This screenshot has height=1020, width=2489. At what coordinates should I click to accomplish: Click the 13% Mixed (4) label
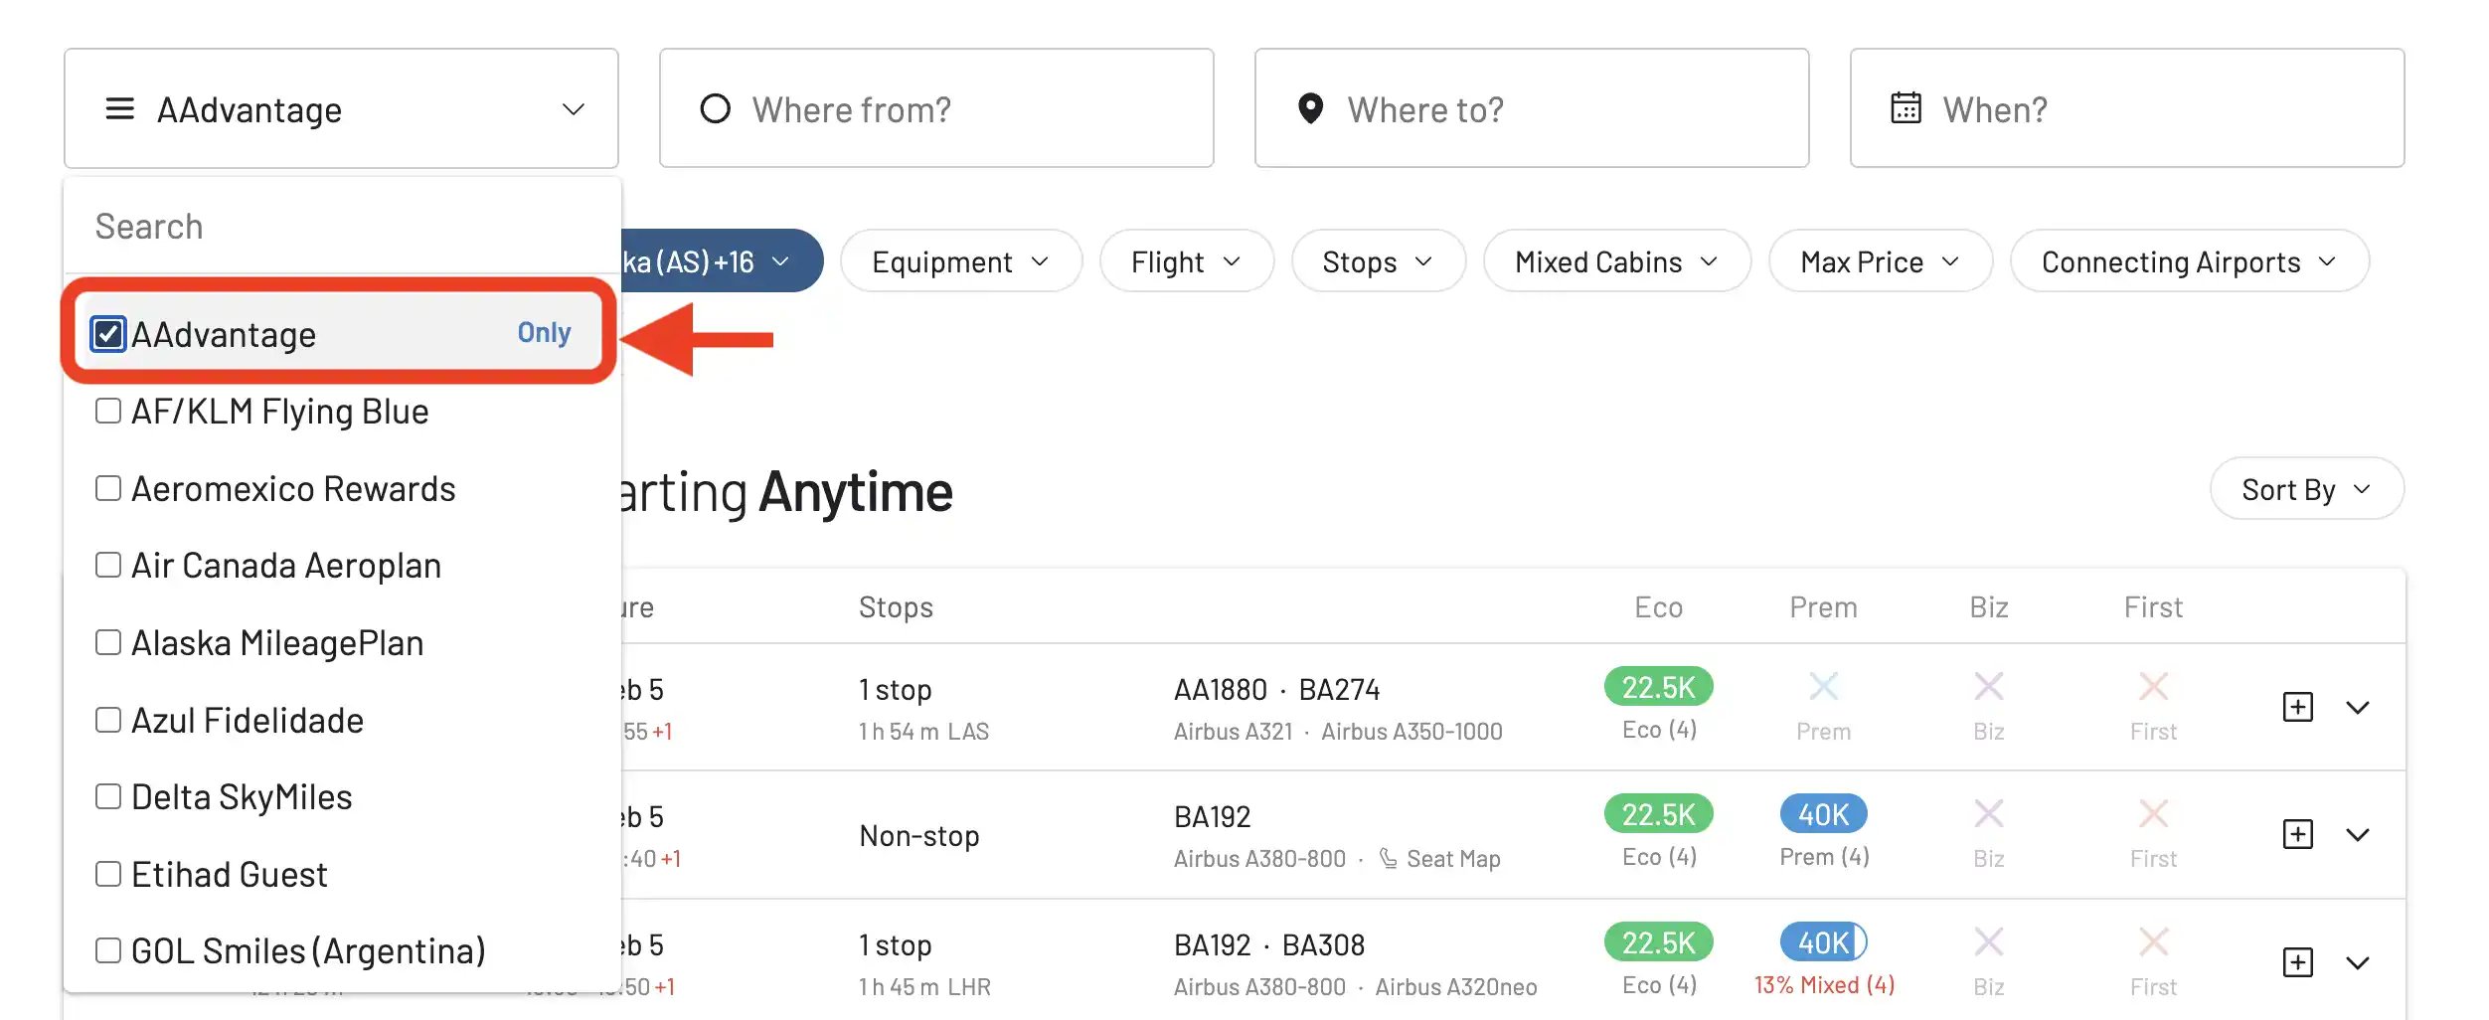tap(1823, 984)
